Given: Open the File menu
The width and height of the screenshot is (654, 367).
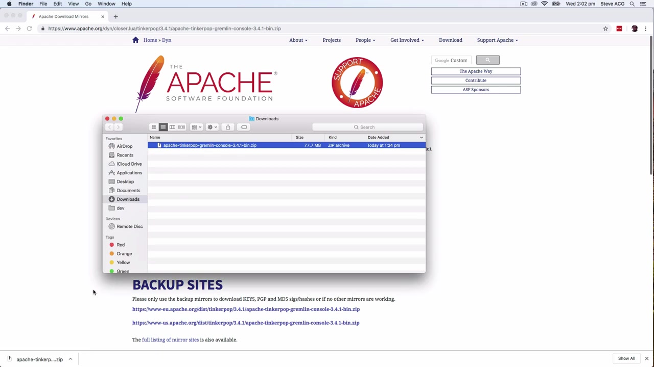Looking at the screenshot, I should click(x=43, y=4).
